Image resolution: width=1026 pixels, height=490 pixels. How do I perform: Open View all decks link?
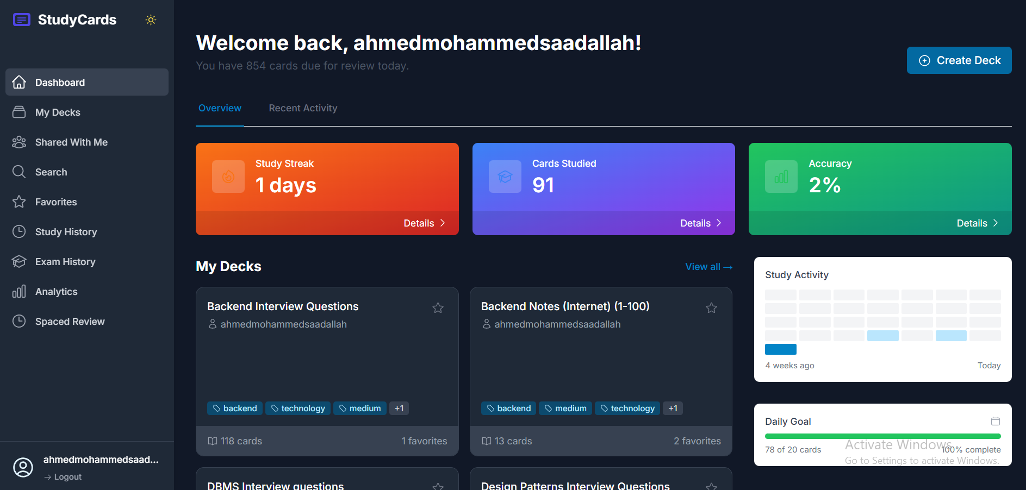pos(708,266)
